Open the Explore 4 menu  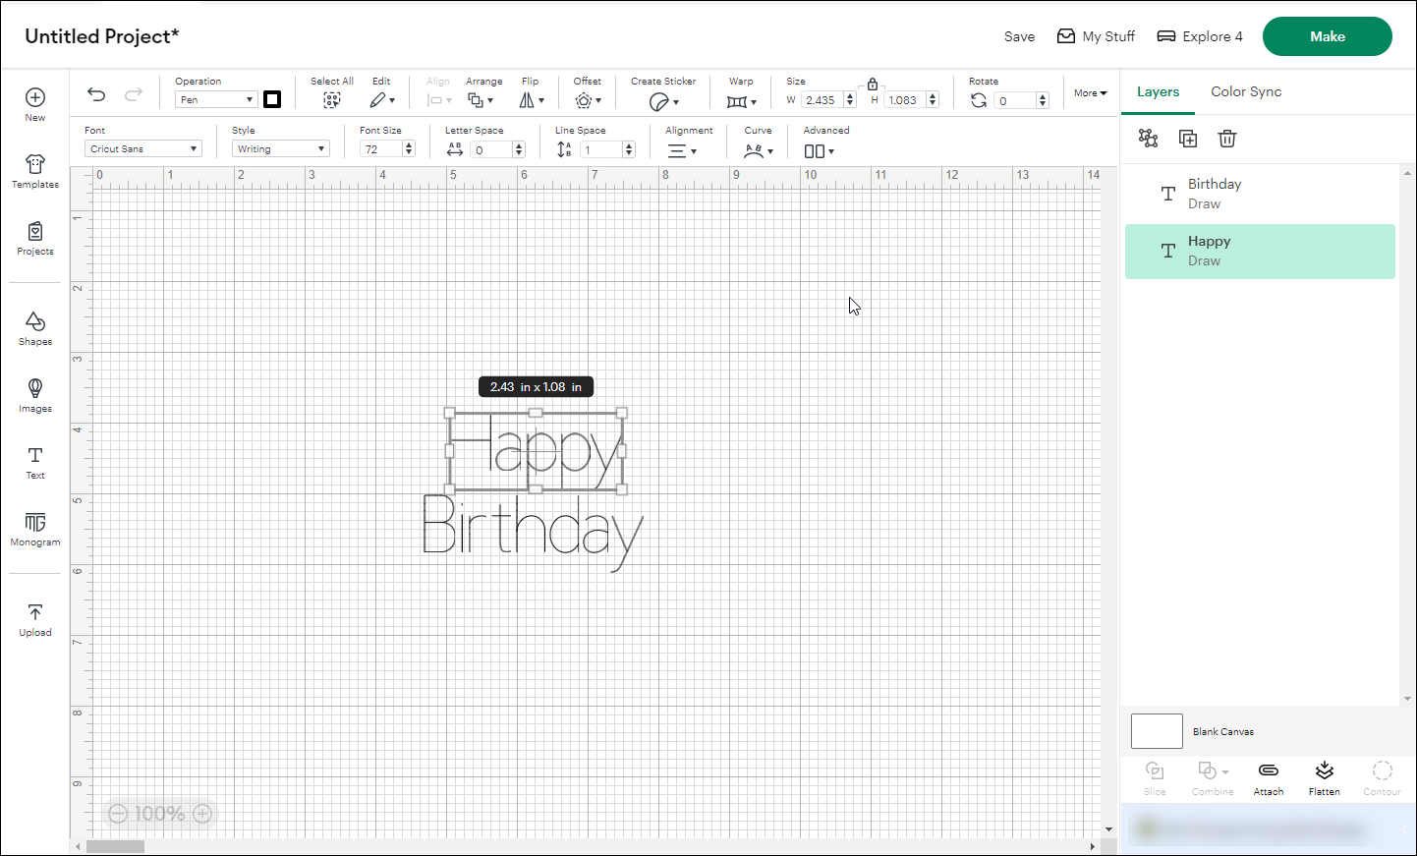click(x=1200, y=36)
